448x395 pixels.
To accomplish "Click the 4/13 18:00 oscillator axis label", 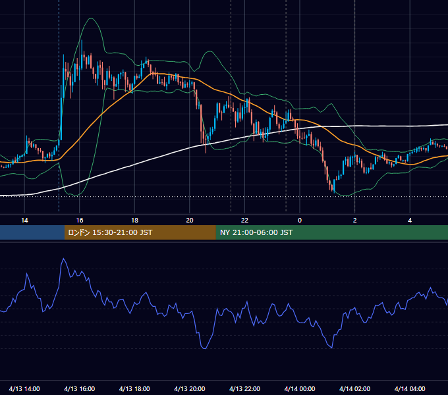I will pyautogui.click(x=134, y=388).
